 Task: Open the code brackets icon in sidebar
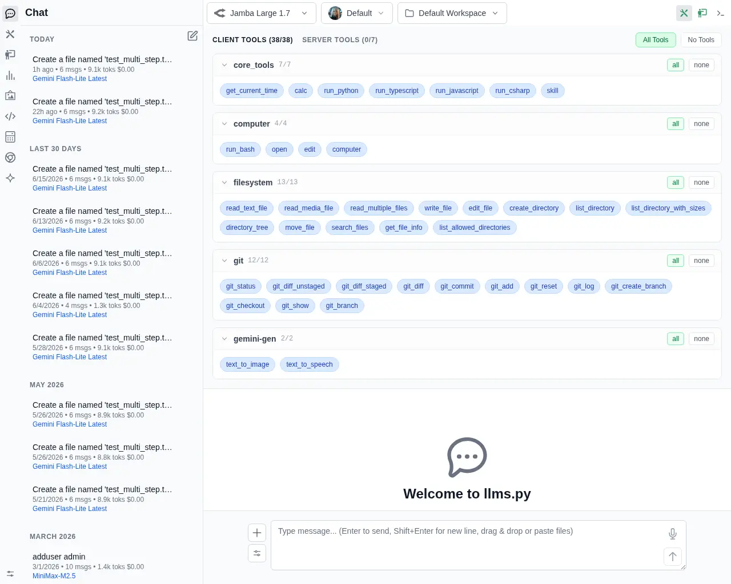tap(10, 116)
